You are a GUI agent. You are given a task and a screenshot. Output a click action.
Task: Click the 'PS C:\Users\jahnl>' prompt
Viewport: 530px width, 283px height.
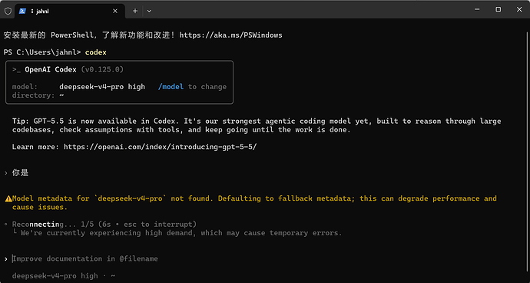click(x=42, y=52)
